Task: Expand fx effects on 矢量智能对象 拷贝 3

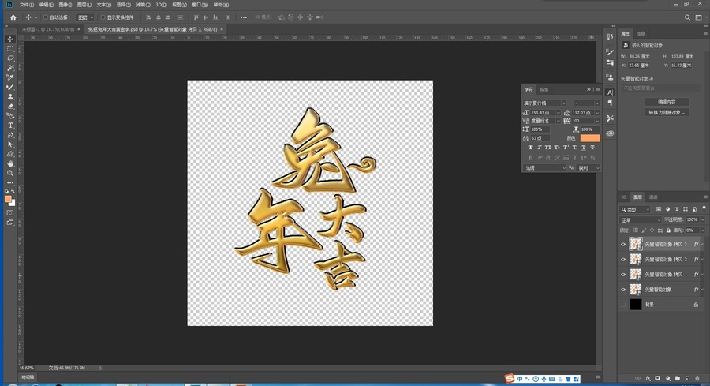Action: pyautogui.click(x=702, y=244)
